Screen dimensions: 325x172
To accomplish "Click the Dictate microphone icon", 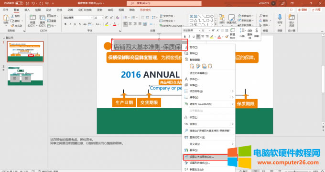I will (x=280, y=18).
